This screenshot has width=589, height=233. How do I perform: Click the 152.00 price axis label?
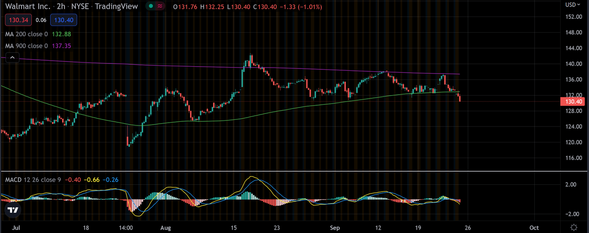(x=573, y=17)
